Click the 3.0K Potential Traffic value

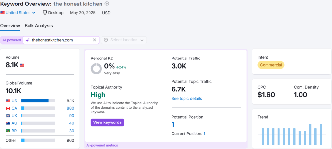pos(179,66)
